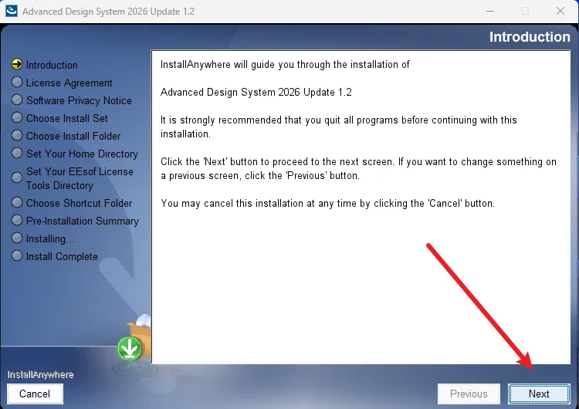Screen dimensions: 579x409
Task: Click the yellow arrow icon beside Introduction
Action: [17, 64]
